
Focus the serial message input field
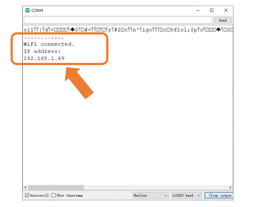point(118,20)
